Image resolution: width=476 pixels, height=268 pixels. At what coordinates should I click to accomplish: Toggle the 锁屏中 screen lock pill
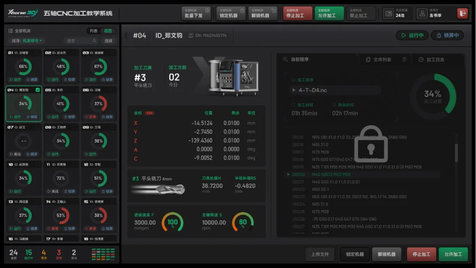pos(447,36)
